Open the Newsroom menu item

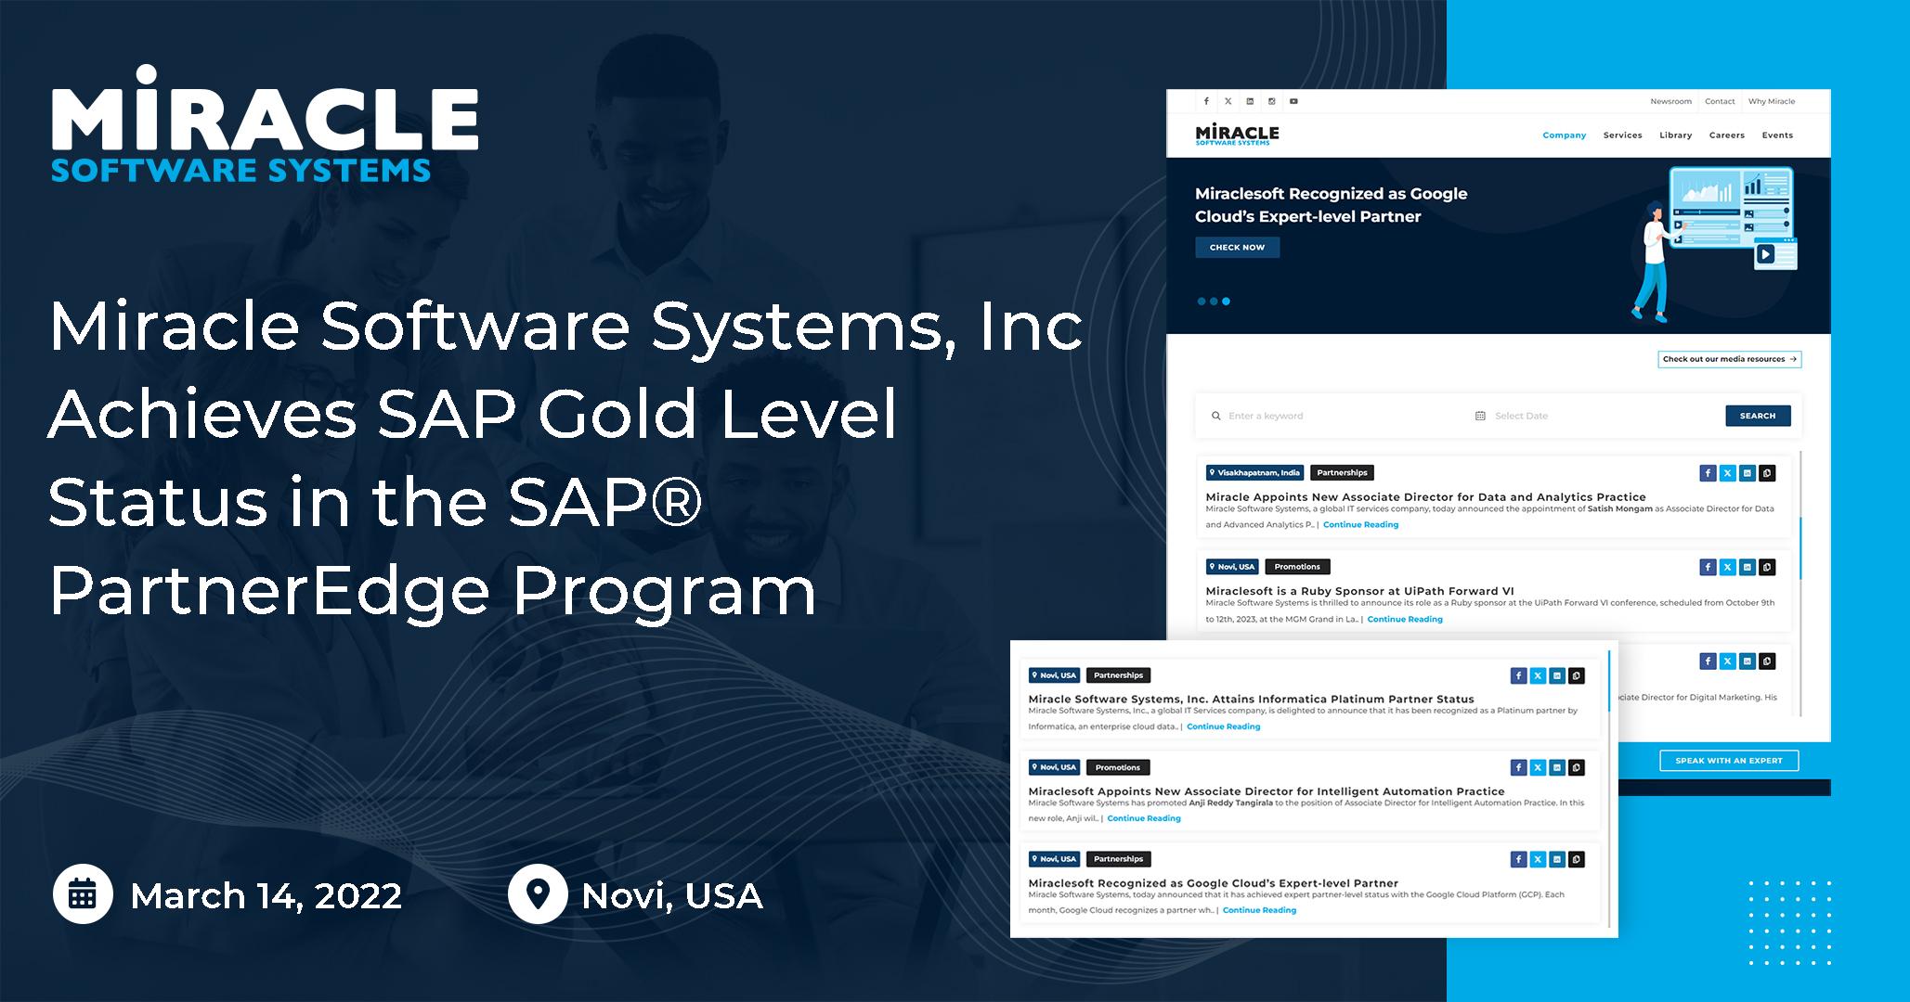[x=1670, y=101]
